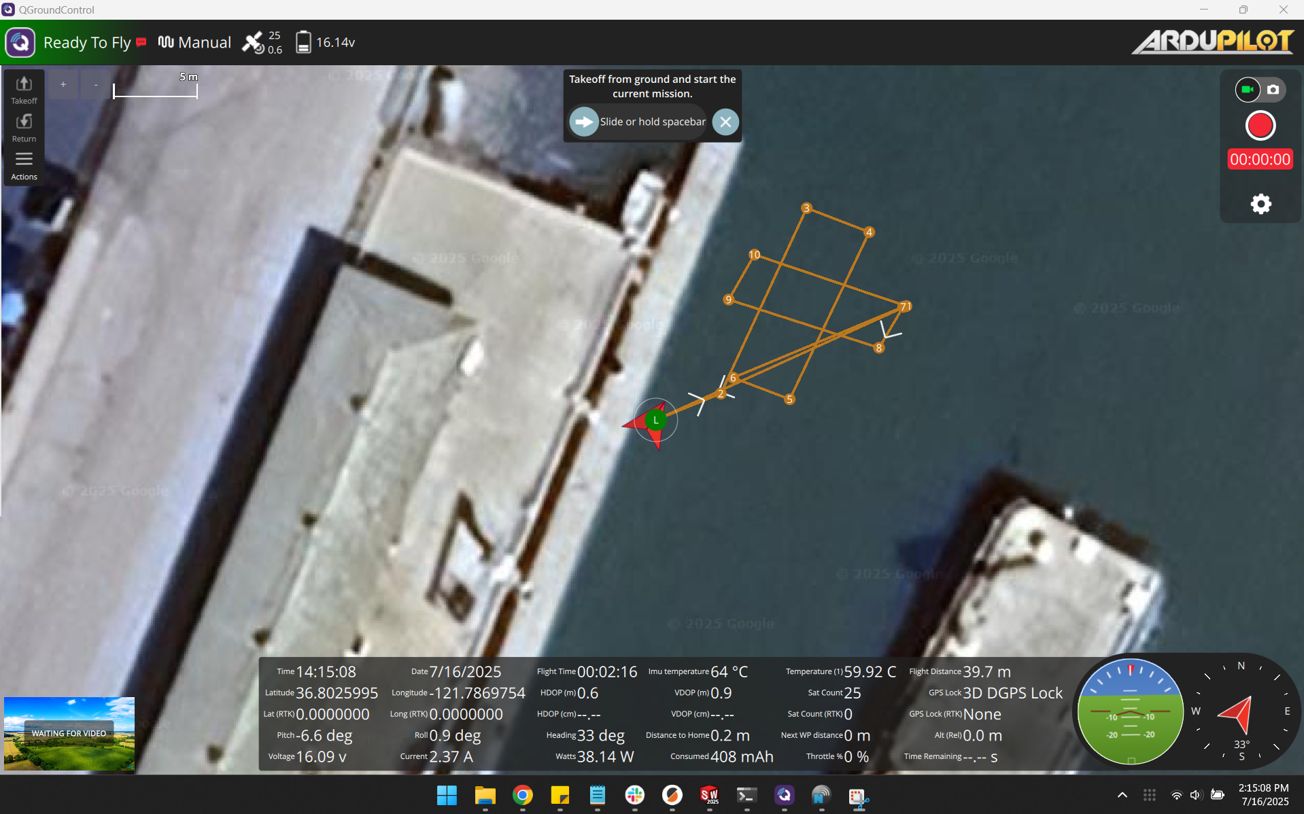
Task: Click the Consumed value 408 mAh
Action: [x=742, y=757]
